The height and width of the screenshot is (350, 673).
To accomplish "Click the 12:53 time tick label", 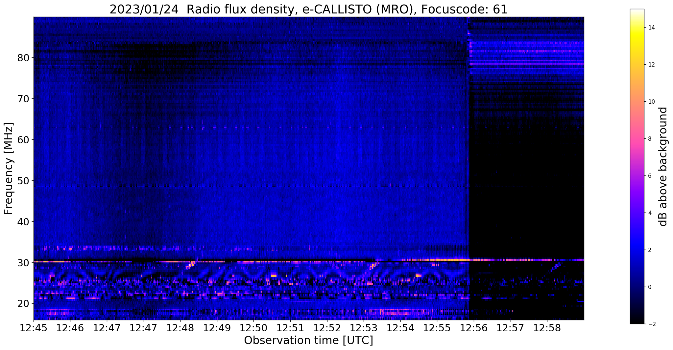I will pyautogui.click(x=364, y=328).
